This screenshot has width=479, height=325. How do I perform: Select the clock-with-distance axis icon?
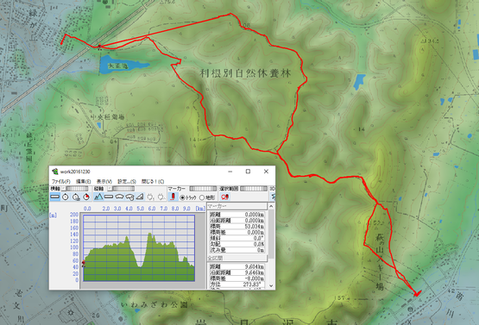click(76, 197)
